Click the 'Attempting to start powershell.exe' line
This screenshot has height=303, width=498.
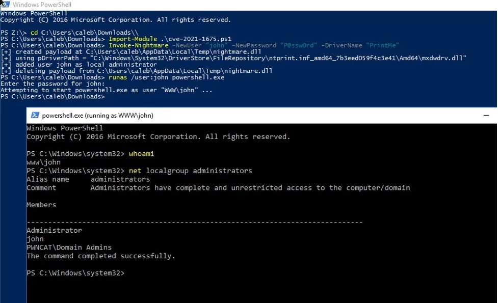pyautogui.click(x=107, y=90)
